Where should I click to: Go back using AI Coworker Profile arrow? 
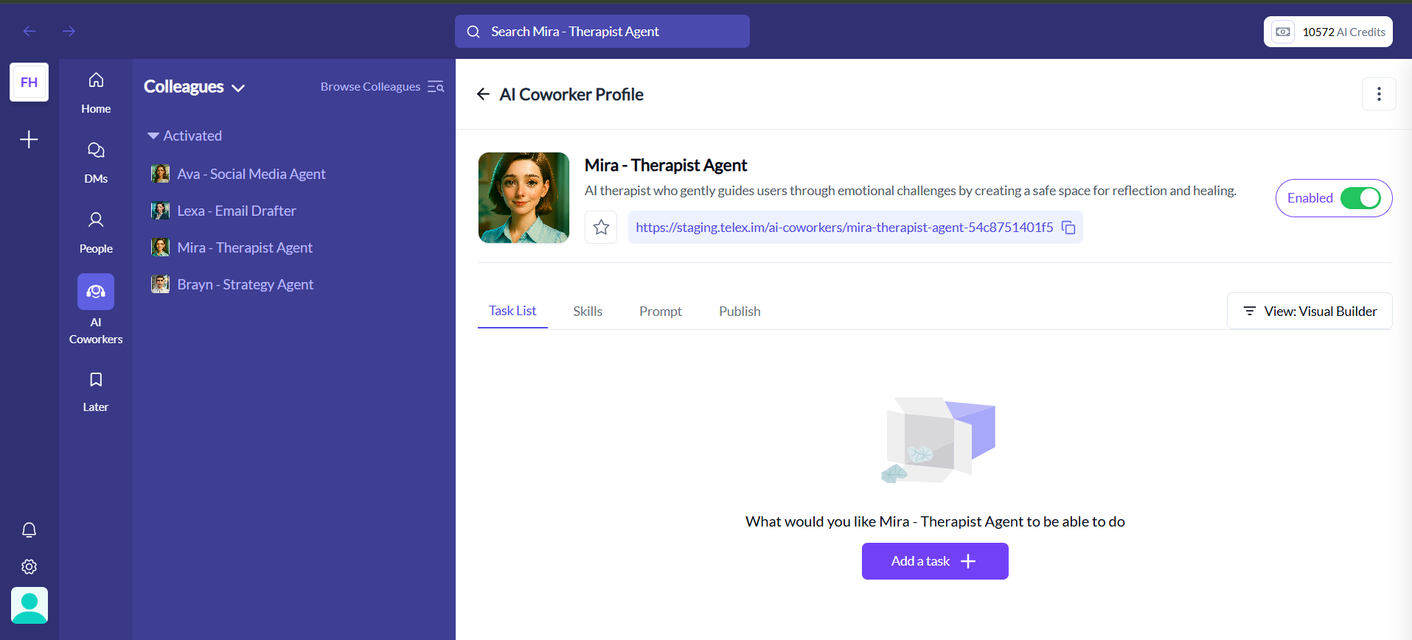pos(483,94)
